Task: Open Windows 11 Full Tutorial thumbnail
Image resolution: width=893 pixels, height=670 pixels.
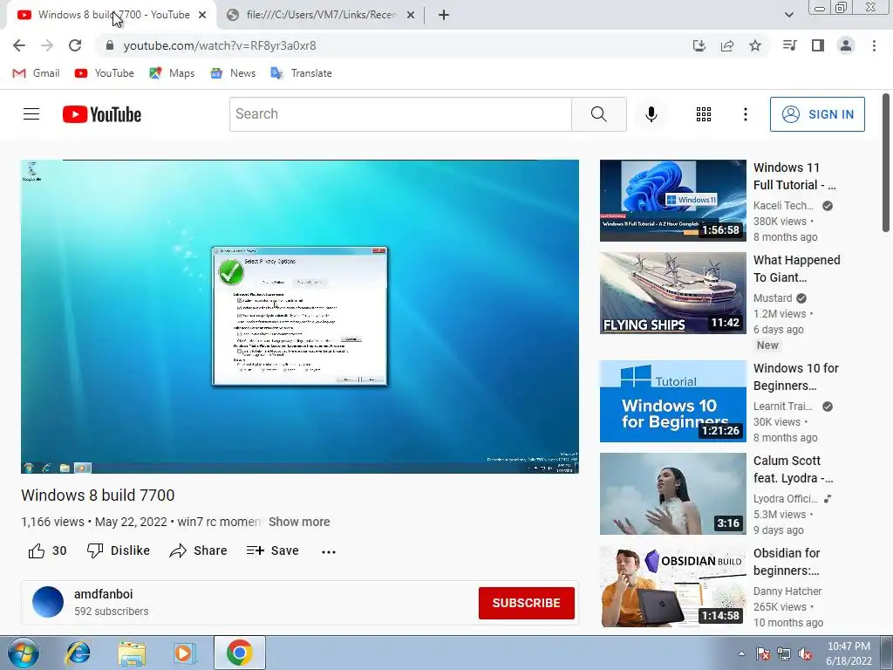Action: [x=672, y=201]
